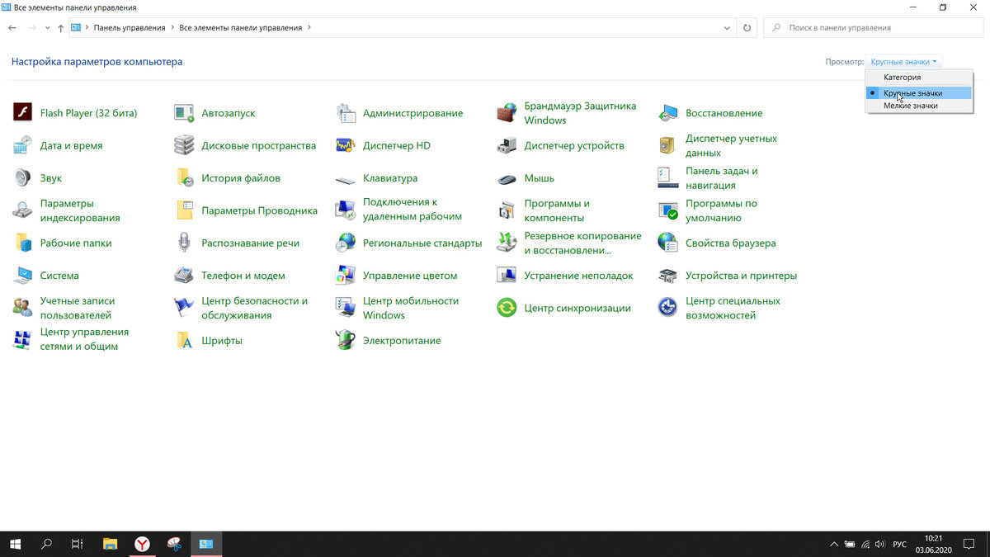Click the Учетные записи пользователей link
990x557 pixels.
coord(77,308)
